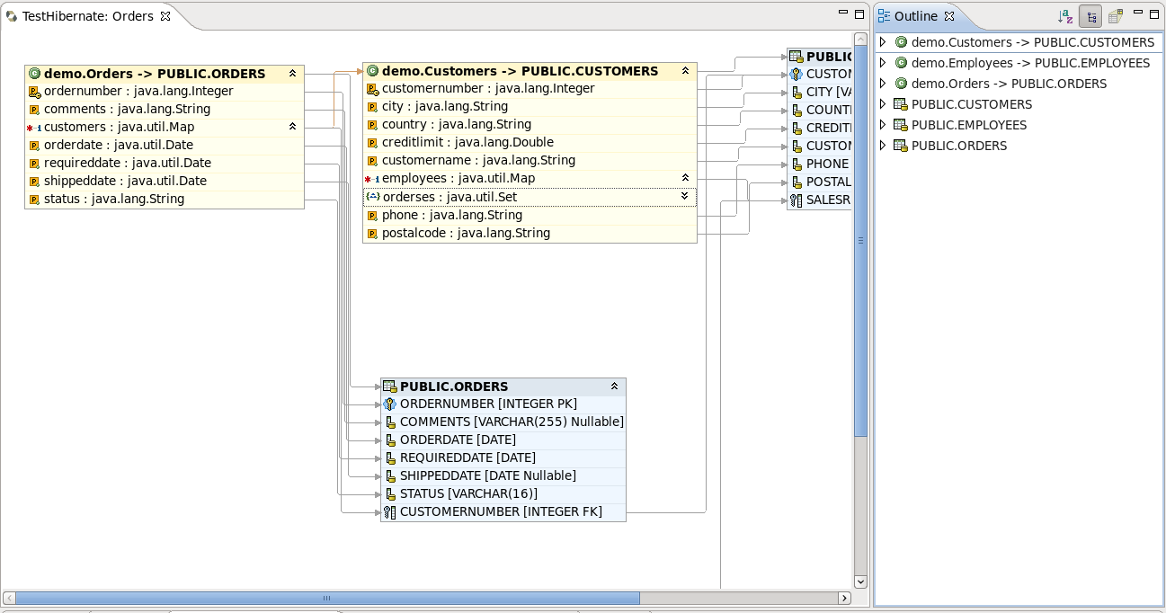Activate the Outline view tab
1166x613 pixels.
[915, 16]
